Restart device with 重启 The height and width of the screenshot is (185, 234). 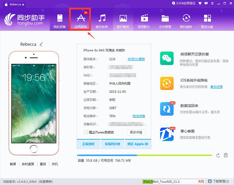pos(43,164)
